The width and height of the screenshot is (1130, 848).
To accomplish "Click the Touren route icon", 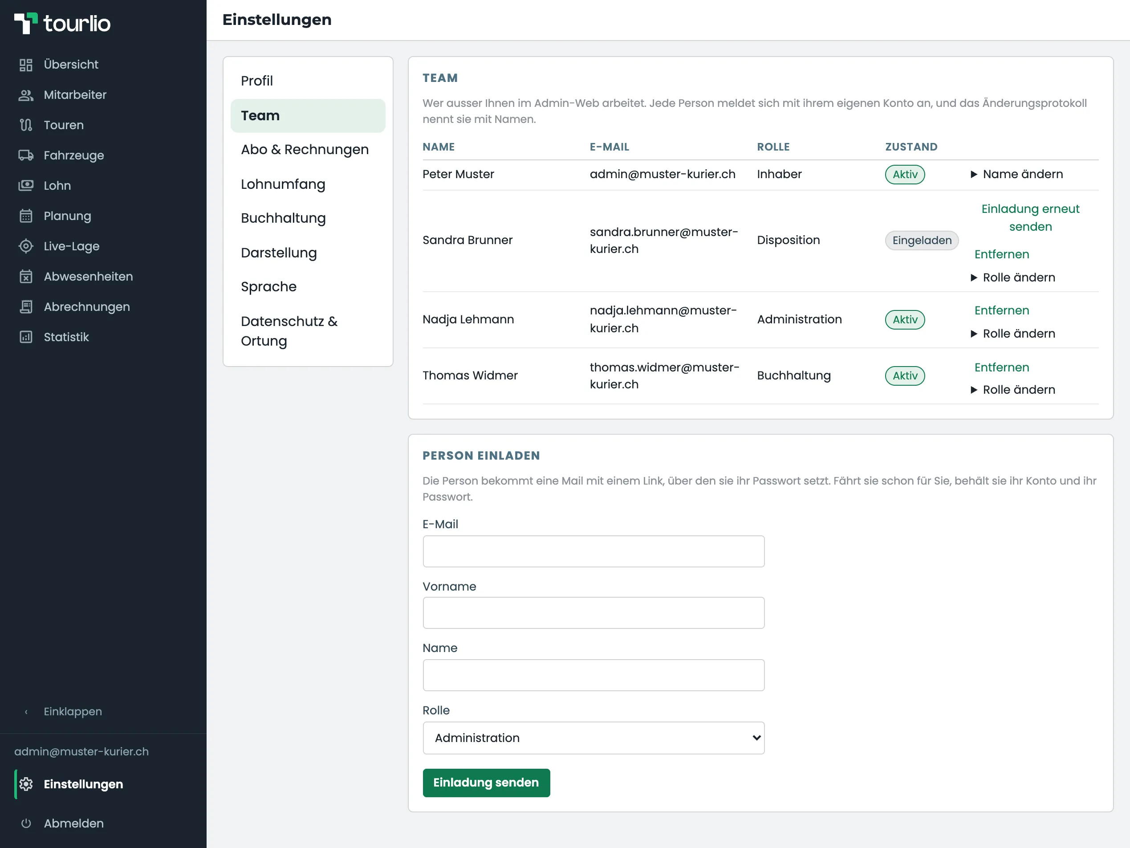I will 25,125.
